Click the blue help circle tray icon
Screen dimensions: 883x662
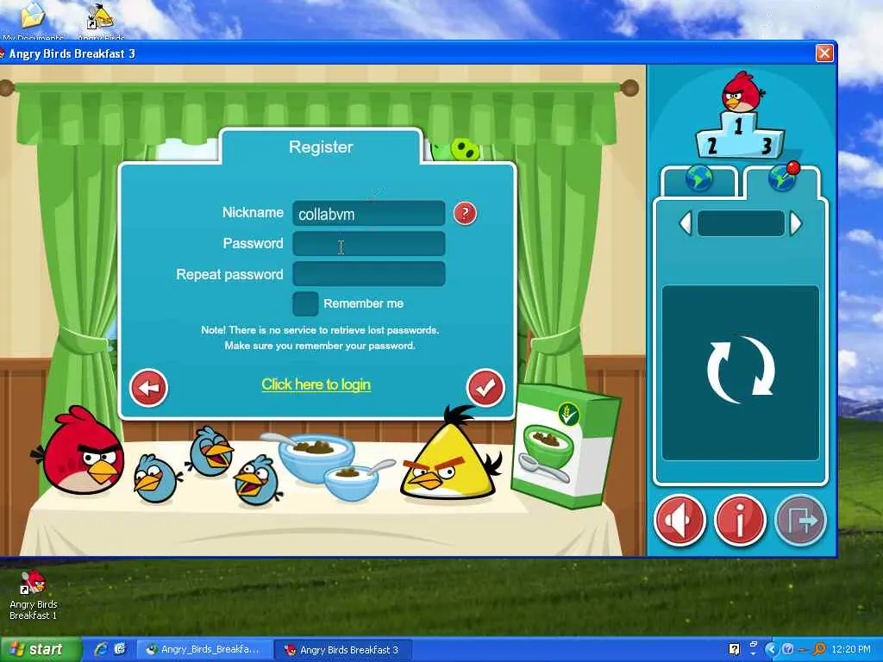point(788,650)
